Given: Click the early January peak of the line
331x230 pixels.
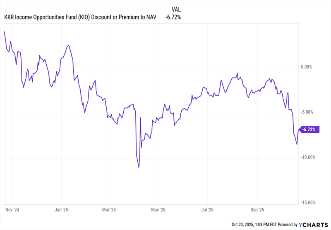Looking at the screenshot, I should [68, 45].
